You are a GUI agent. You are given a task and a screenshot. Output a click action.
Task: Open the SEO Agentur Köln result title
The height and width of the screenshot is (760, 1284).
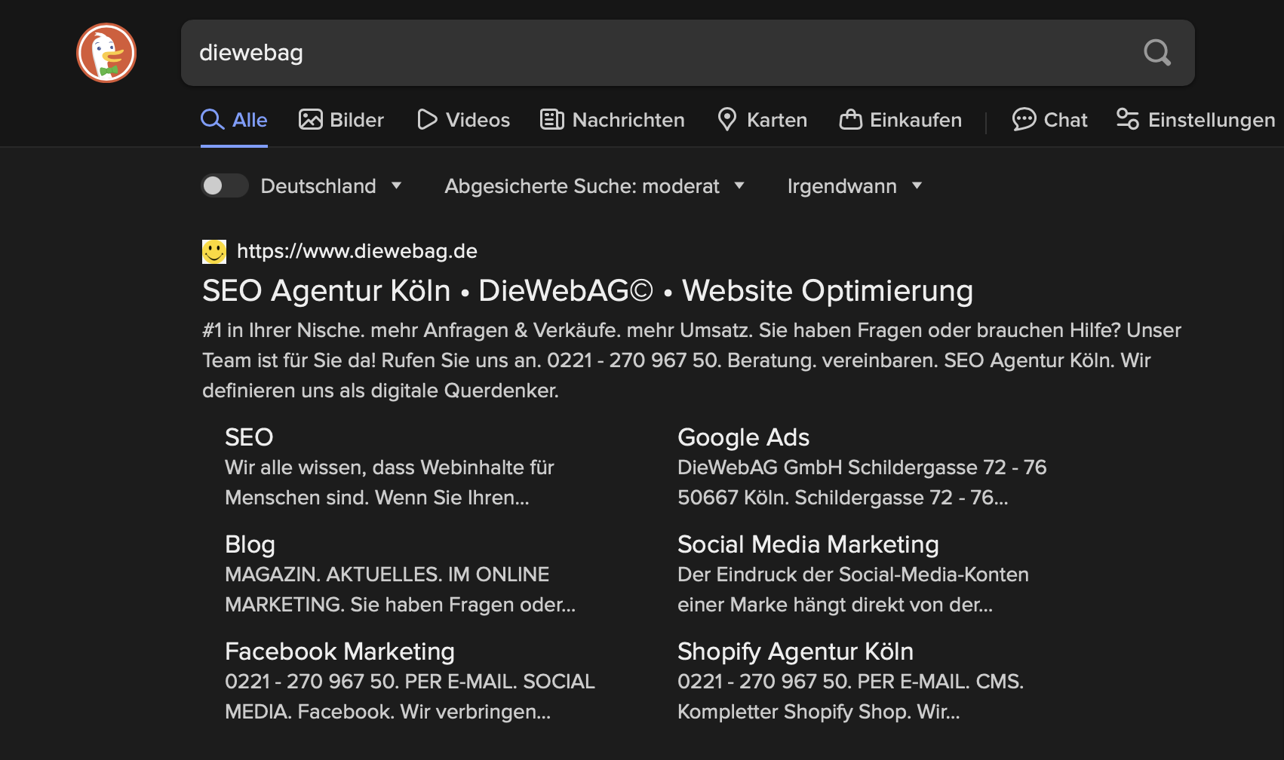tap(588, 291)
